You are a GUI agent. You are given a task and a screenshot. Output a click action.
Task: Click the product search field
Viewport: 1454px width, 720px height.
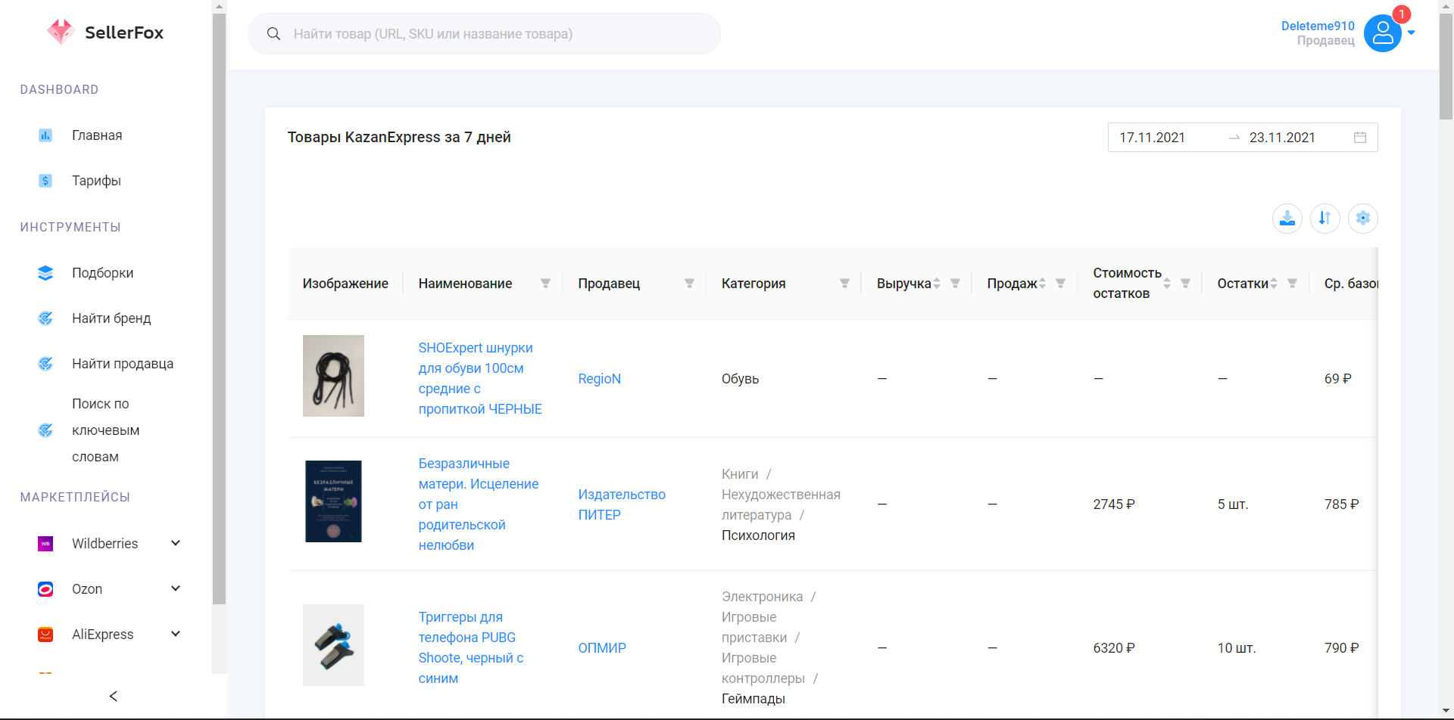484,34
